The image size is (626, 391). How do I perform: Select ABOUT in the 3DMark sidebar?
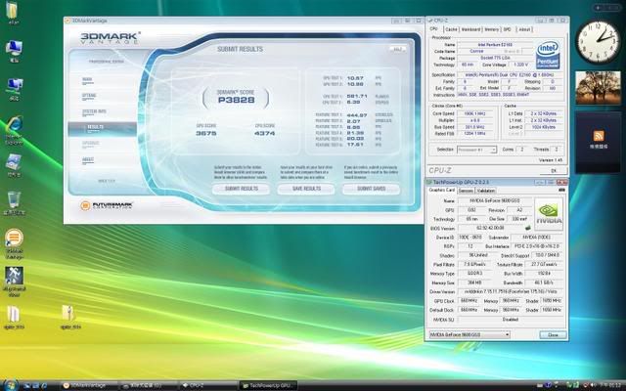pyautogui.click(x=88, y=160)
